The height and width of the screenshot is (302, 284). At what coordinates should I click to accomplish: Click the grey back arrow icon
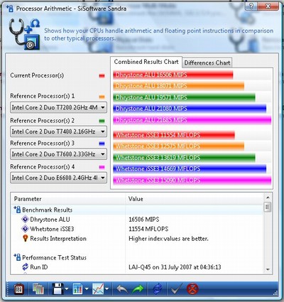(x=122, y=289)
